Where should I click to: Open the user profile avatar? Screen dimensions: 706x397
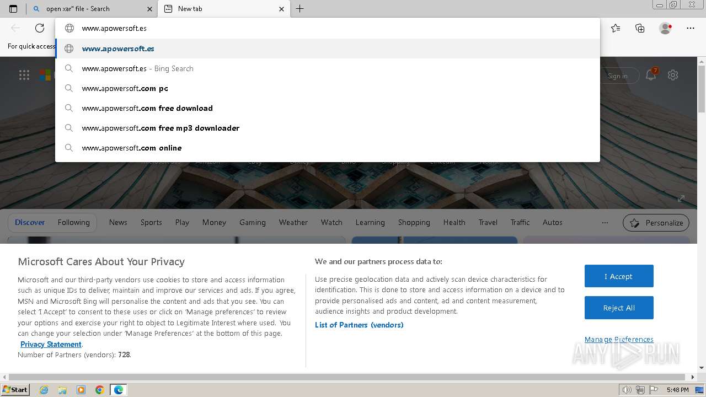pyautogui.click(x=665, y=28)
